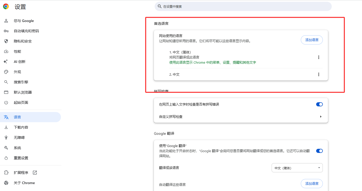Select the 1. 中文（简体） language entry
The width and height of the screenshot is (362, 191).
(180, 52)
